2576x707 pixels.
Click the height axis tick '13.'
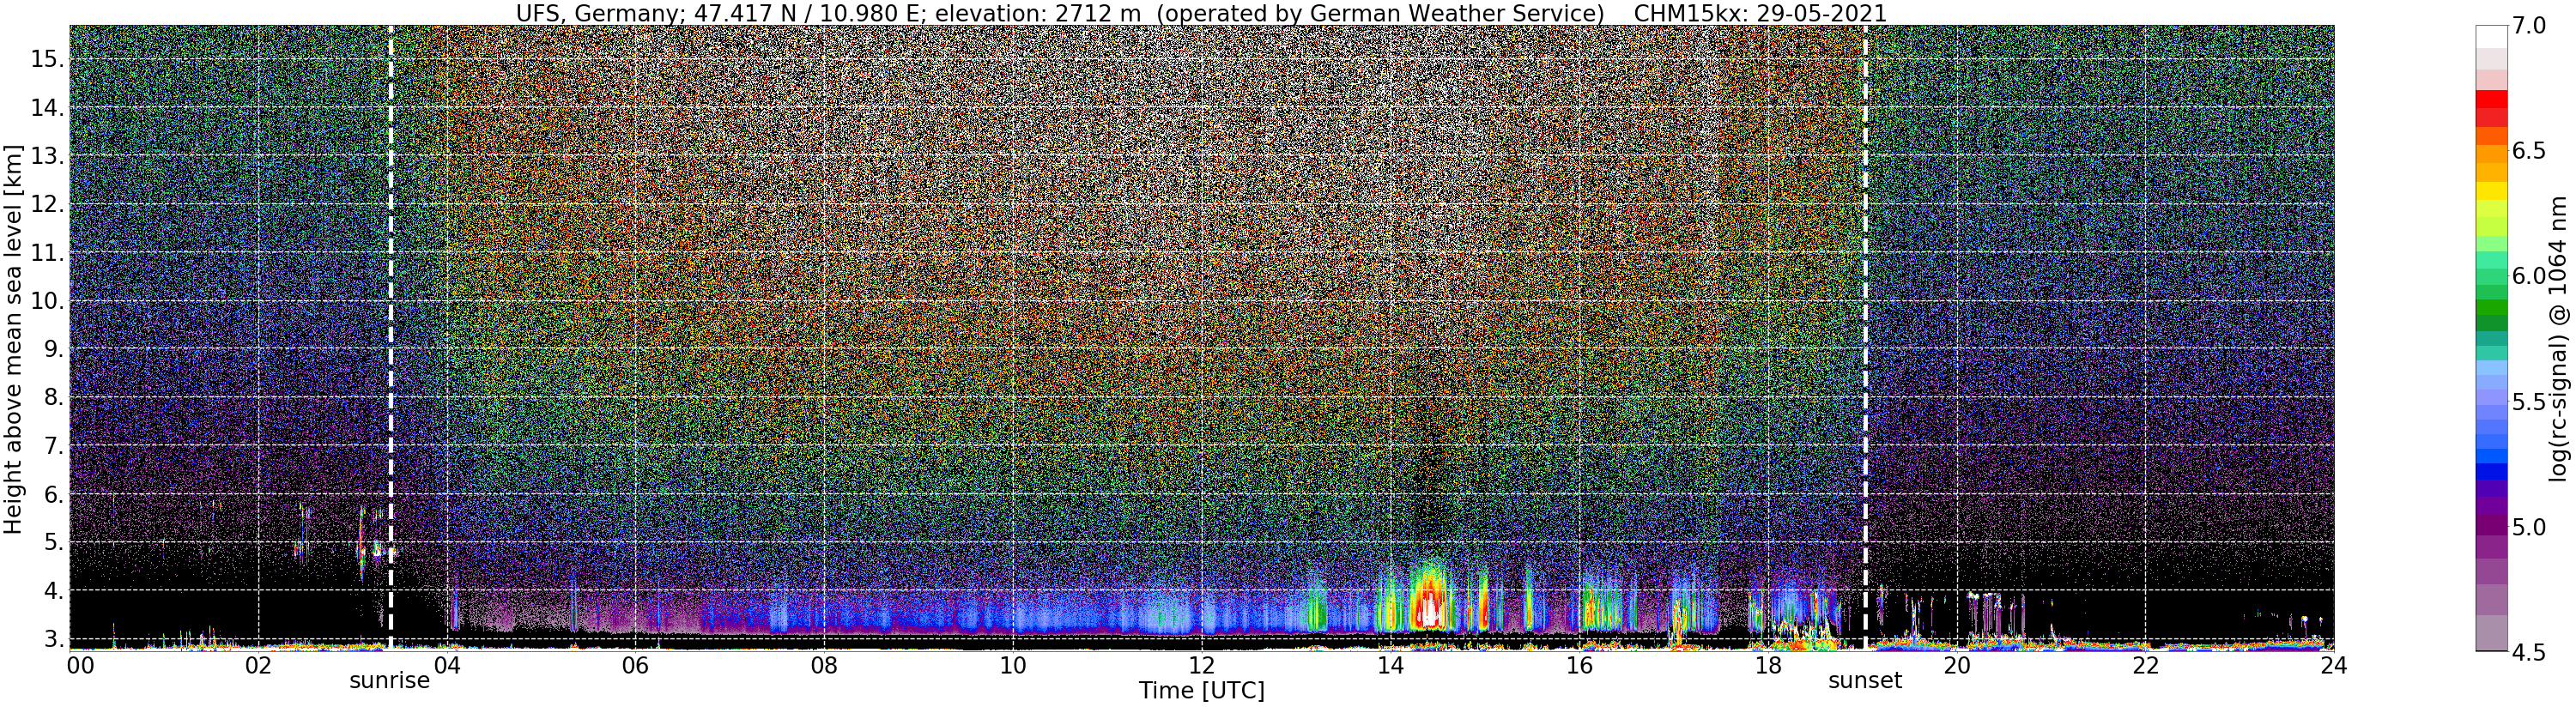point(48,156)
